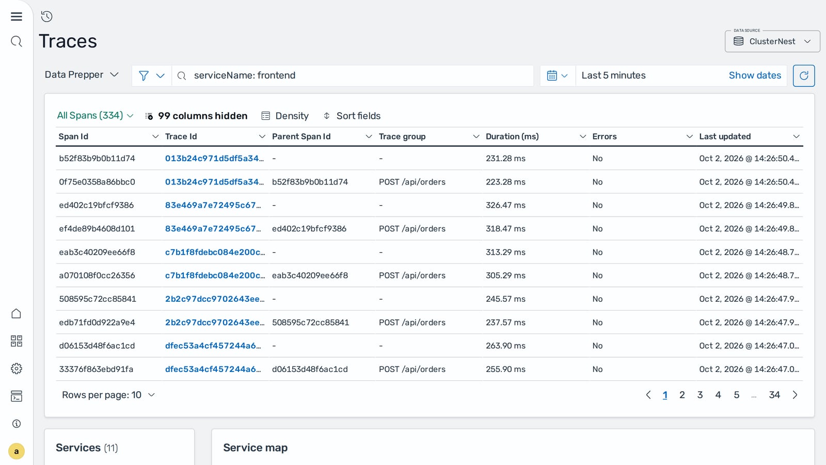Click duration value 326.47 ms
This screenshot has width=826, height=465.
coord(505,205)
